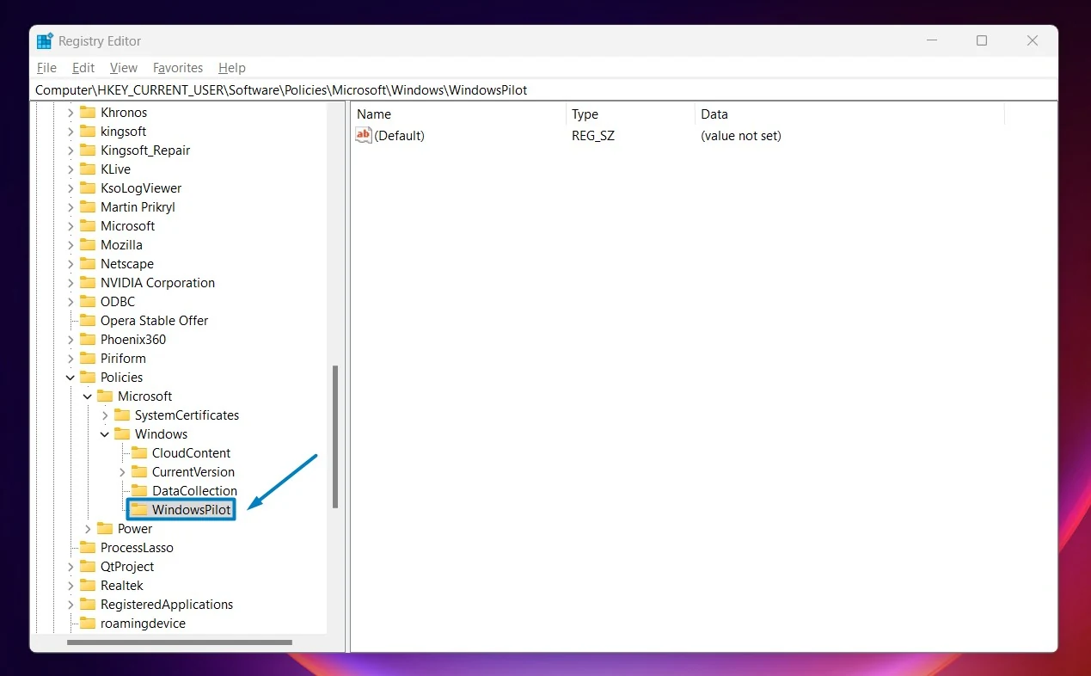The width and height of the screenshot is (1091, 676).
Task: Click the Netscape folder icon
Action: (x=88, y=264)
